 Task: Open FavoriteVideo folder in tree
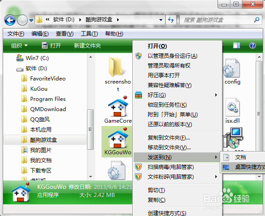(44, 79)
